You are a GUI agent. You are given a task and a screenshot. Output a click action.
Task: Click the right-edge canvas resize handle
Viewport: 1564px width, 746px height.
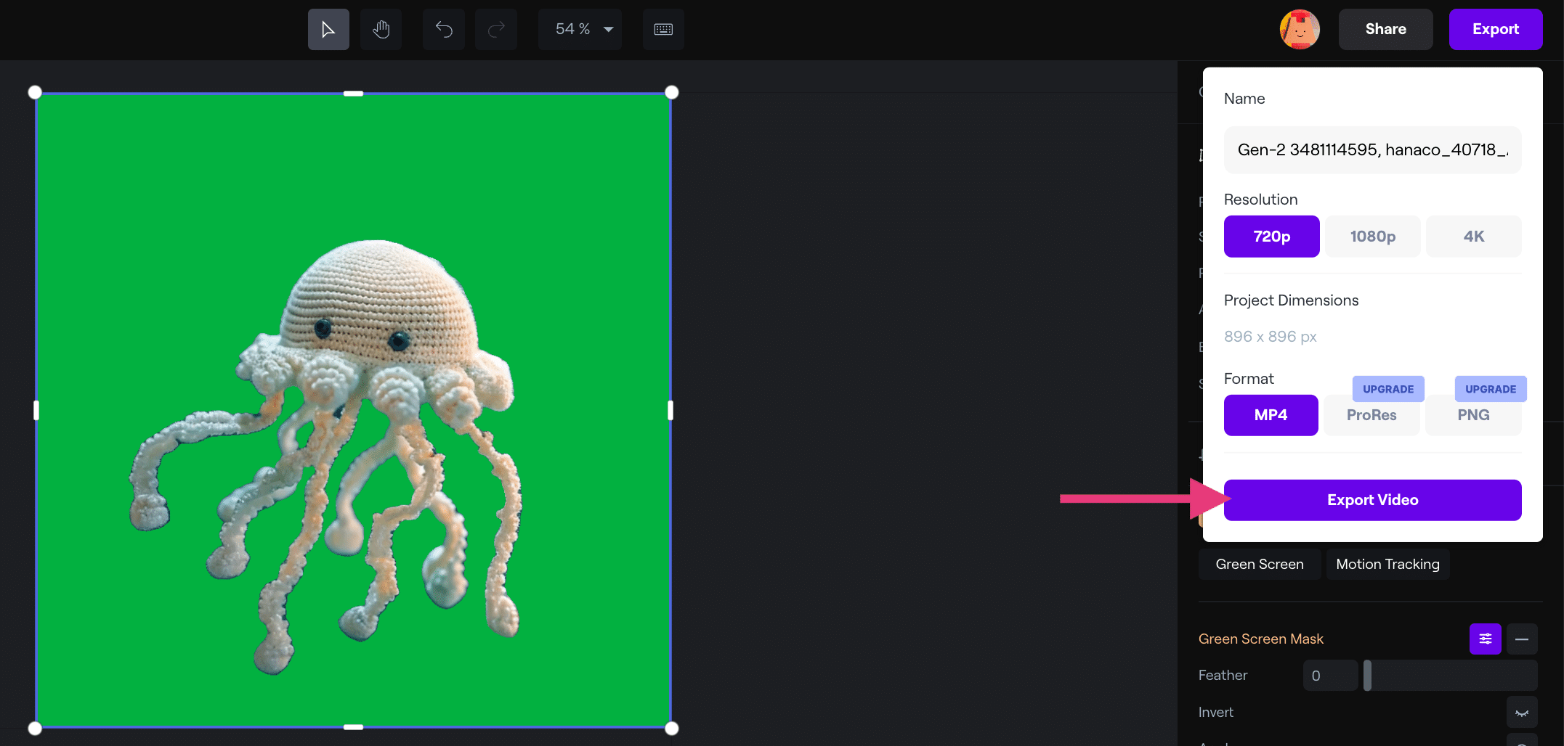click(x=670, y=411)
